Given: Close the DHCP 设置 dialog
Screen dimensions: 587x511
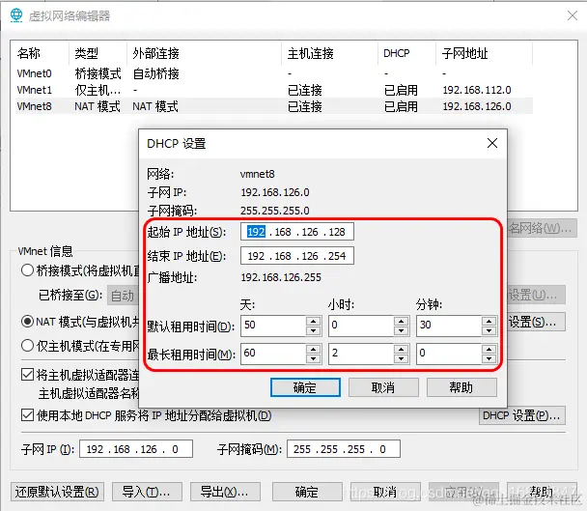Looking at the screenshot, I should coord(492,143).
